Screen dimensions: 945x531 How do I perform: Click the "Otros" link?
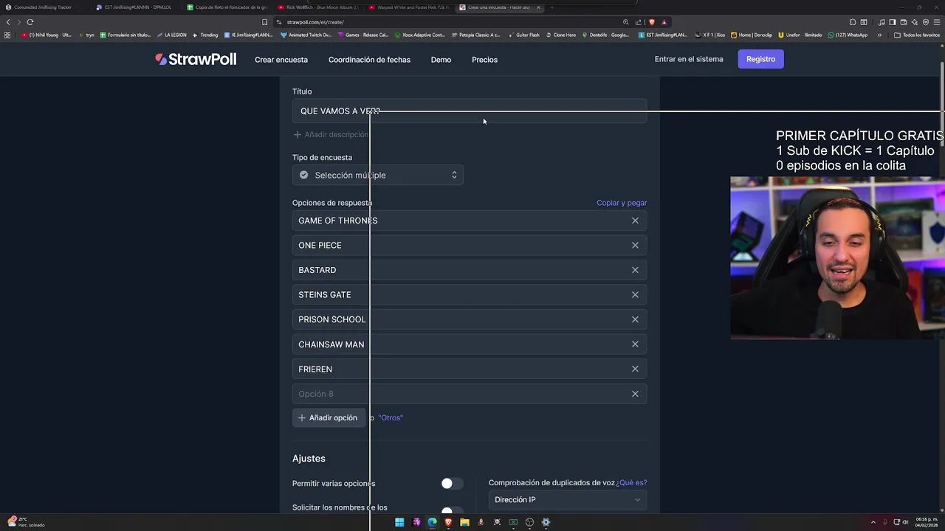[391, 417]
